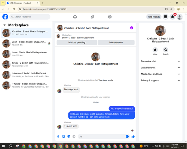The width and height of the screenshot is (187, 149).
Task: Click the Marketplace listing thumbnail under the header
Action: coord(58,36)
